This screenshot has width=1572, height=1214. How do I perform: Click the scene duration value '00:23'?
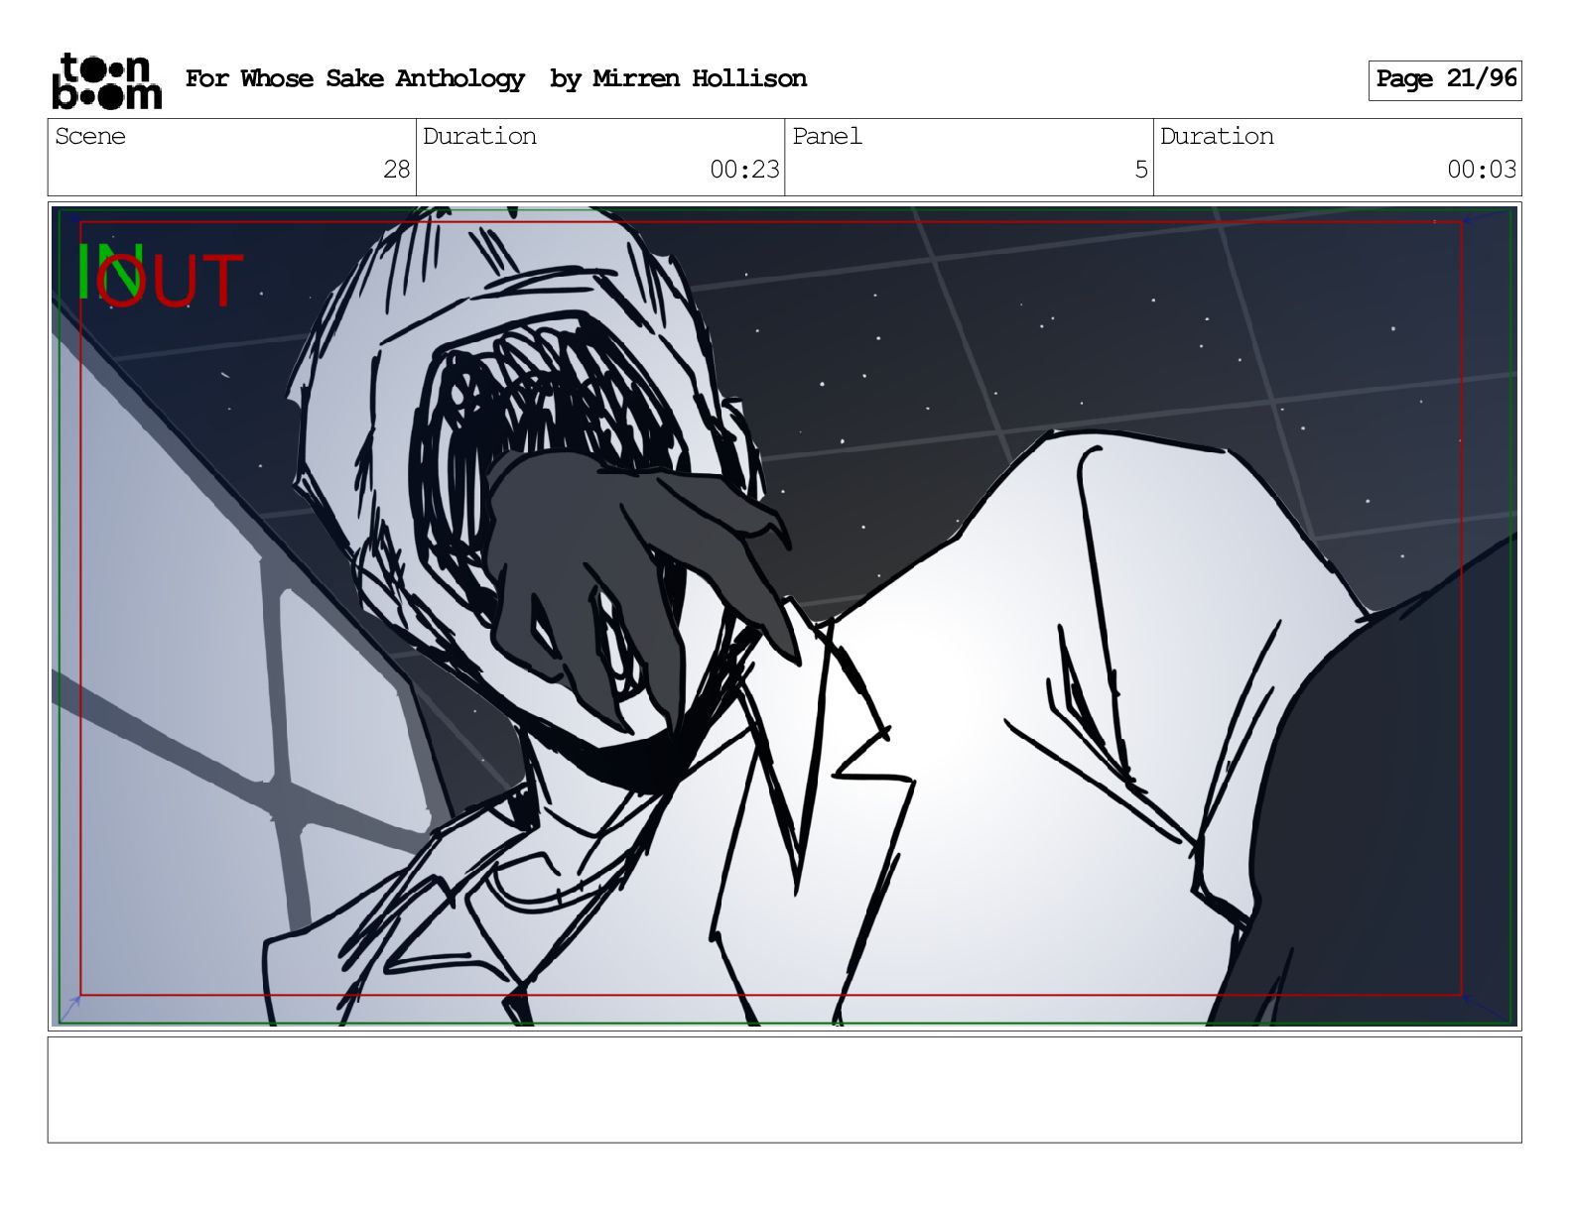click(x=744, y=170)
